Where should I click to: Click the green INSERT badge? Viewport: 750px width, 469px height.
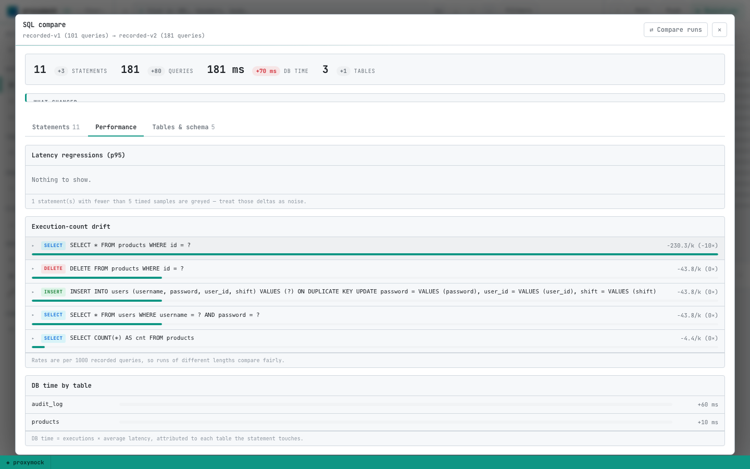(53, 292)
